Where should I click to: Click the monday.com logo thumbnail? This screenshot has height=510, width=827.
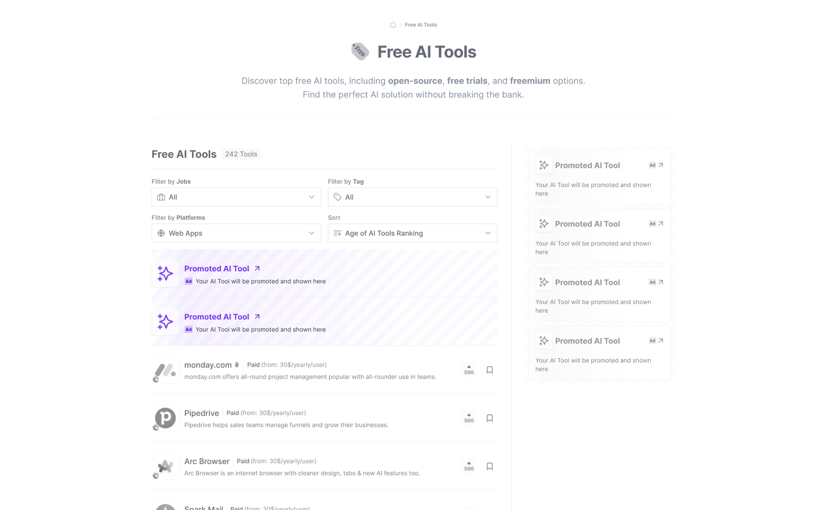[x=165, y=370]
